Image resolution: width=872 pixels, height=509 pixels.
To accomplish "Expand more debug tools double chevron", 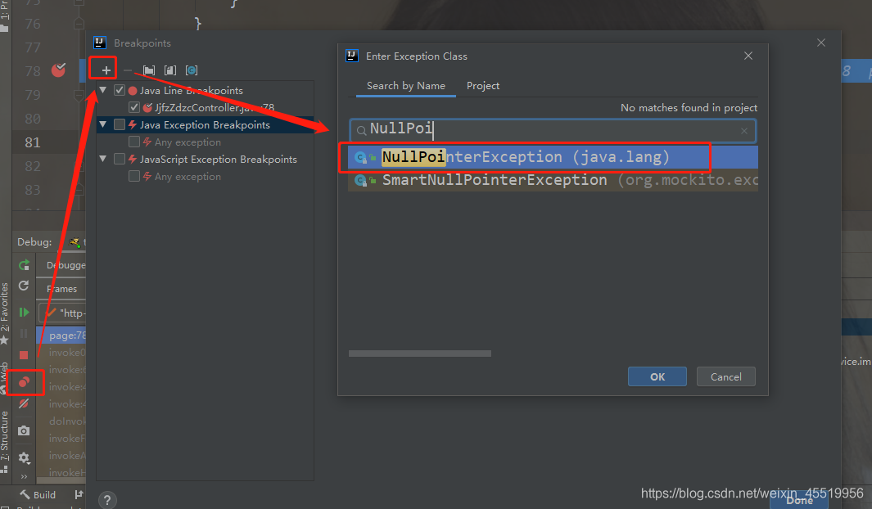I will pyautogui.click(x=24, y=476).
